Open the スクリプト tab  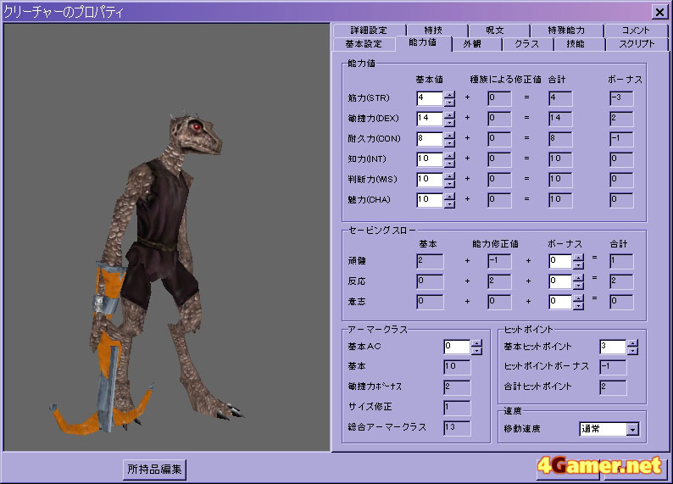coord(637,44)
